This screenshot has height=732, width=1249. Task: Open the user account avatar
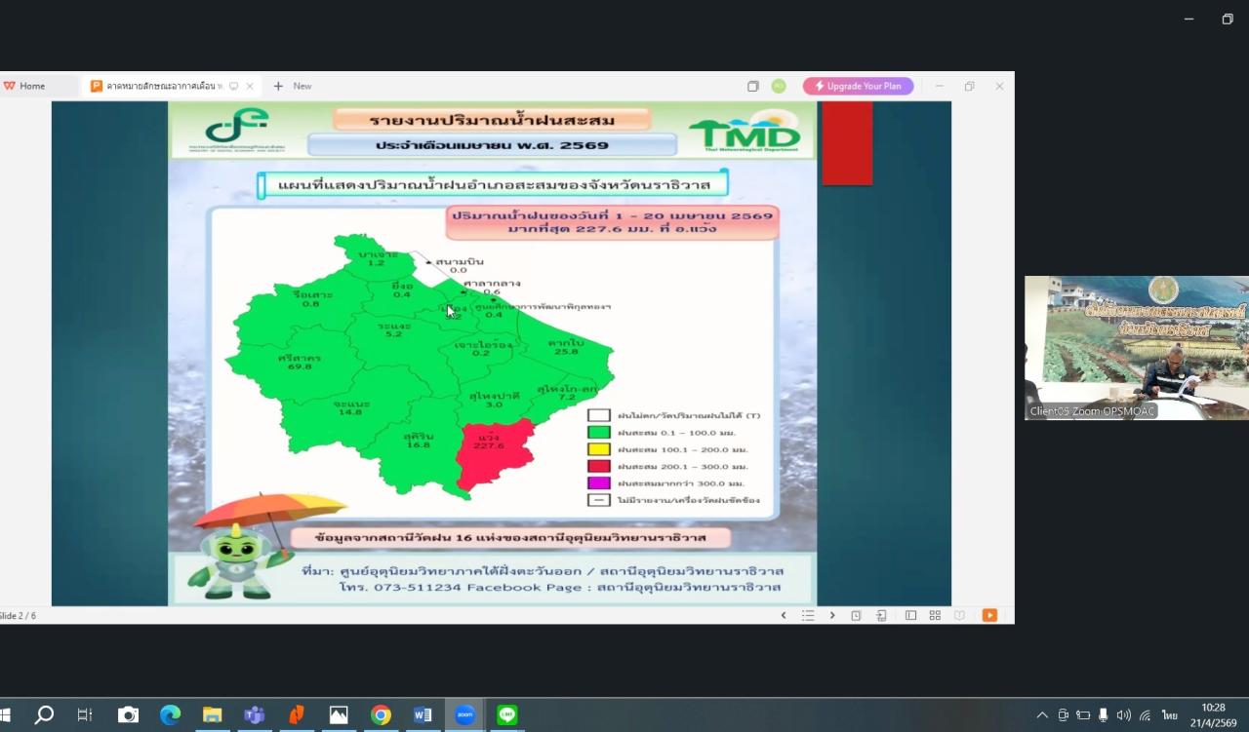tap(779, 86)
